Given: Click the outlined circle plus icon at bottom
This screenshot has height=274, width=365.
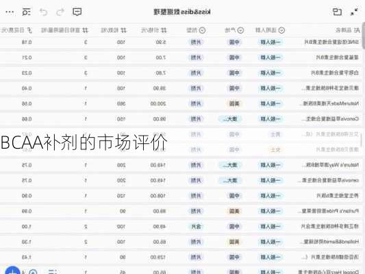Looking at the screenshot, I should pyautogui.click(x=33, y=272).
